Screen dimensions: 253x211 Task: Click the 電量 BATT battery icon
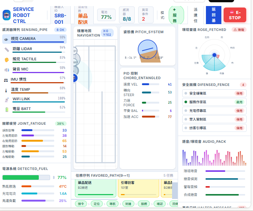[7, 110]
